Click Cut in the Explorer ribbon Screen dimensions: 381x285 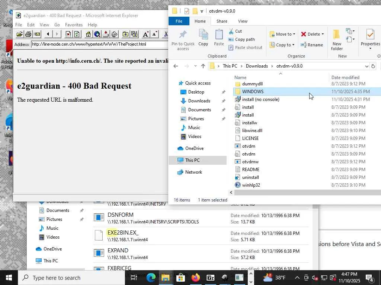point(235,31)
